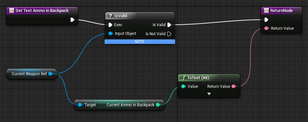
Task: Click the Target input pin on Current Ammo node
Action: (80, 105)
